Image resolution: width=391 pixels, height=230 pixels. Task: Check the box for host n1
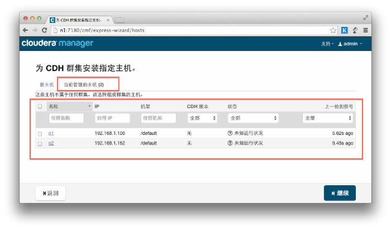pos(40,134)
